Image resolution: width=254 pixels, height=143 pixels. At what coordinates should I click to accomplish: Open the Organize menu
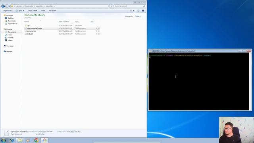click(7, 11)
